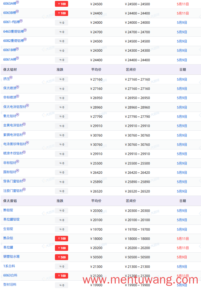Click the badge icon beside 穿条门窗铝材
This screenshot has height=289, width=201.
tap(24, 180)
